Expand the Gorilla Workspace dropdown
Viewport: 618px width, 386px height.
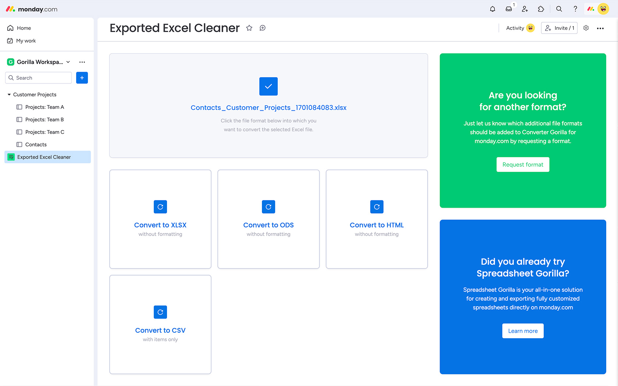click(68, 62)
